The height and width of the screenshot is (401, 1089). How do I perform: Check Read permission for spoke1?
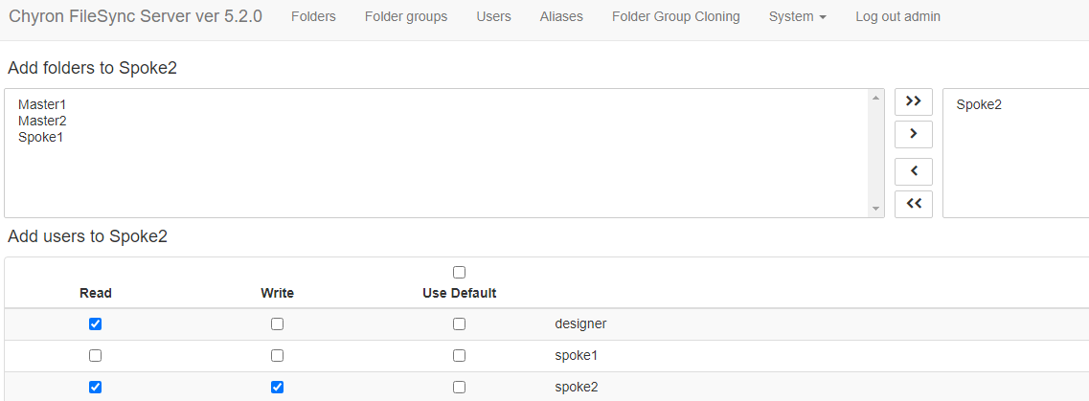coord(95,356)
